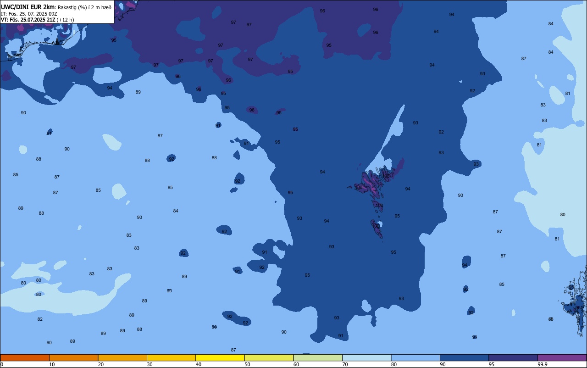Click the 'Rakastig (%) í 2 m hæð' label
Viewport: 587px width, 368px height.
[x=84, y=7]
